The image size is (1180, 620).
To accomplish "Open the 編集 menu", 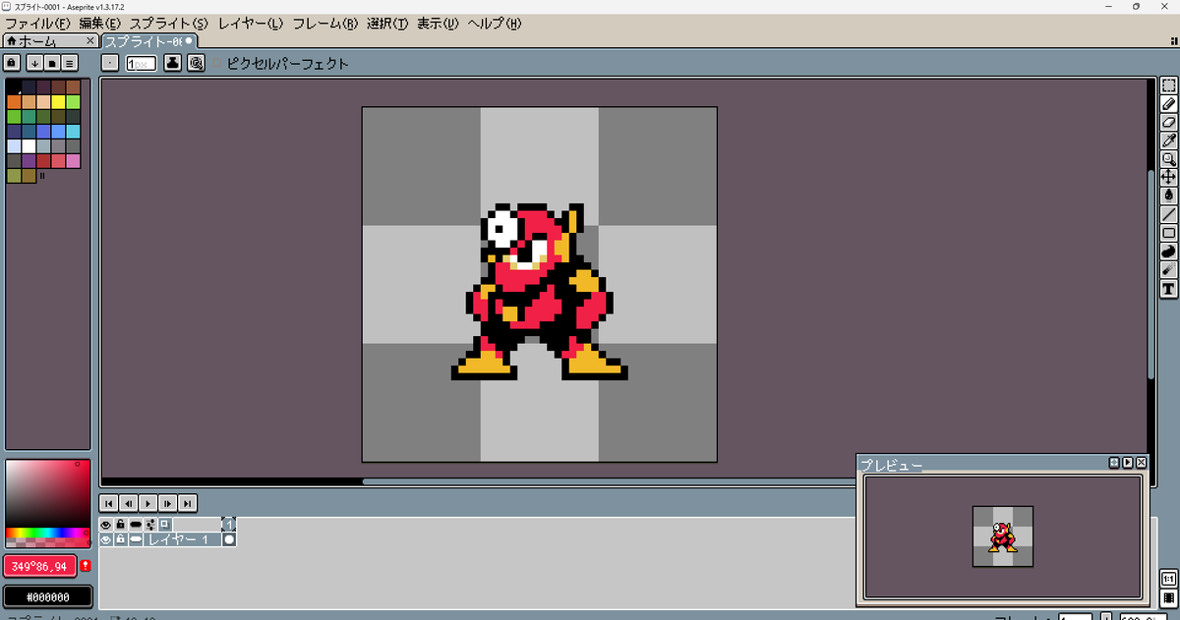I will click(x=100, y=24).
